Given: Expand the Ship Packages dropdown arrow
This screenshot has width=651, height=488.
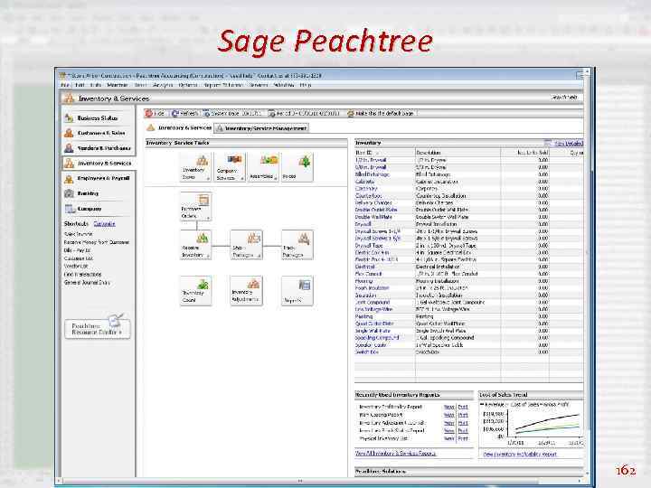Looking at the screenshot, I should pyautogui.click(x=259, y=257).
